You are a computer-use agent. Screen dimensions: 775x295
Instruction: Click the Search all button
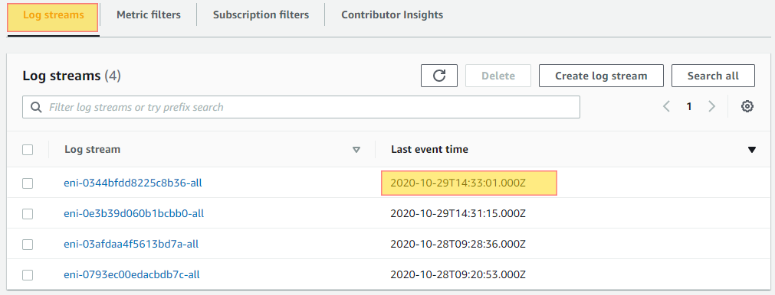(x=713, y=76)
